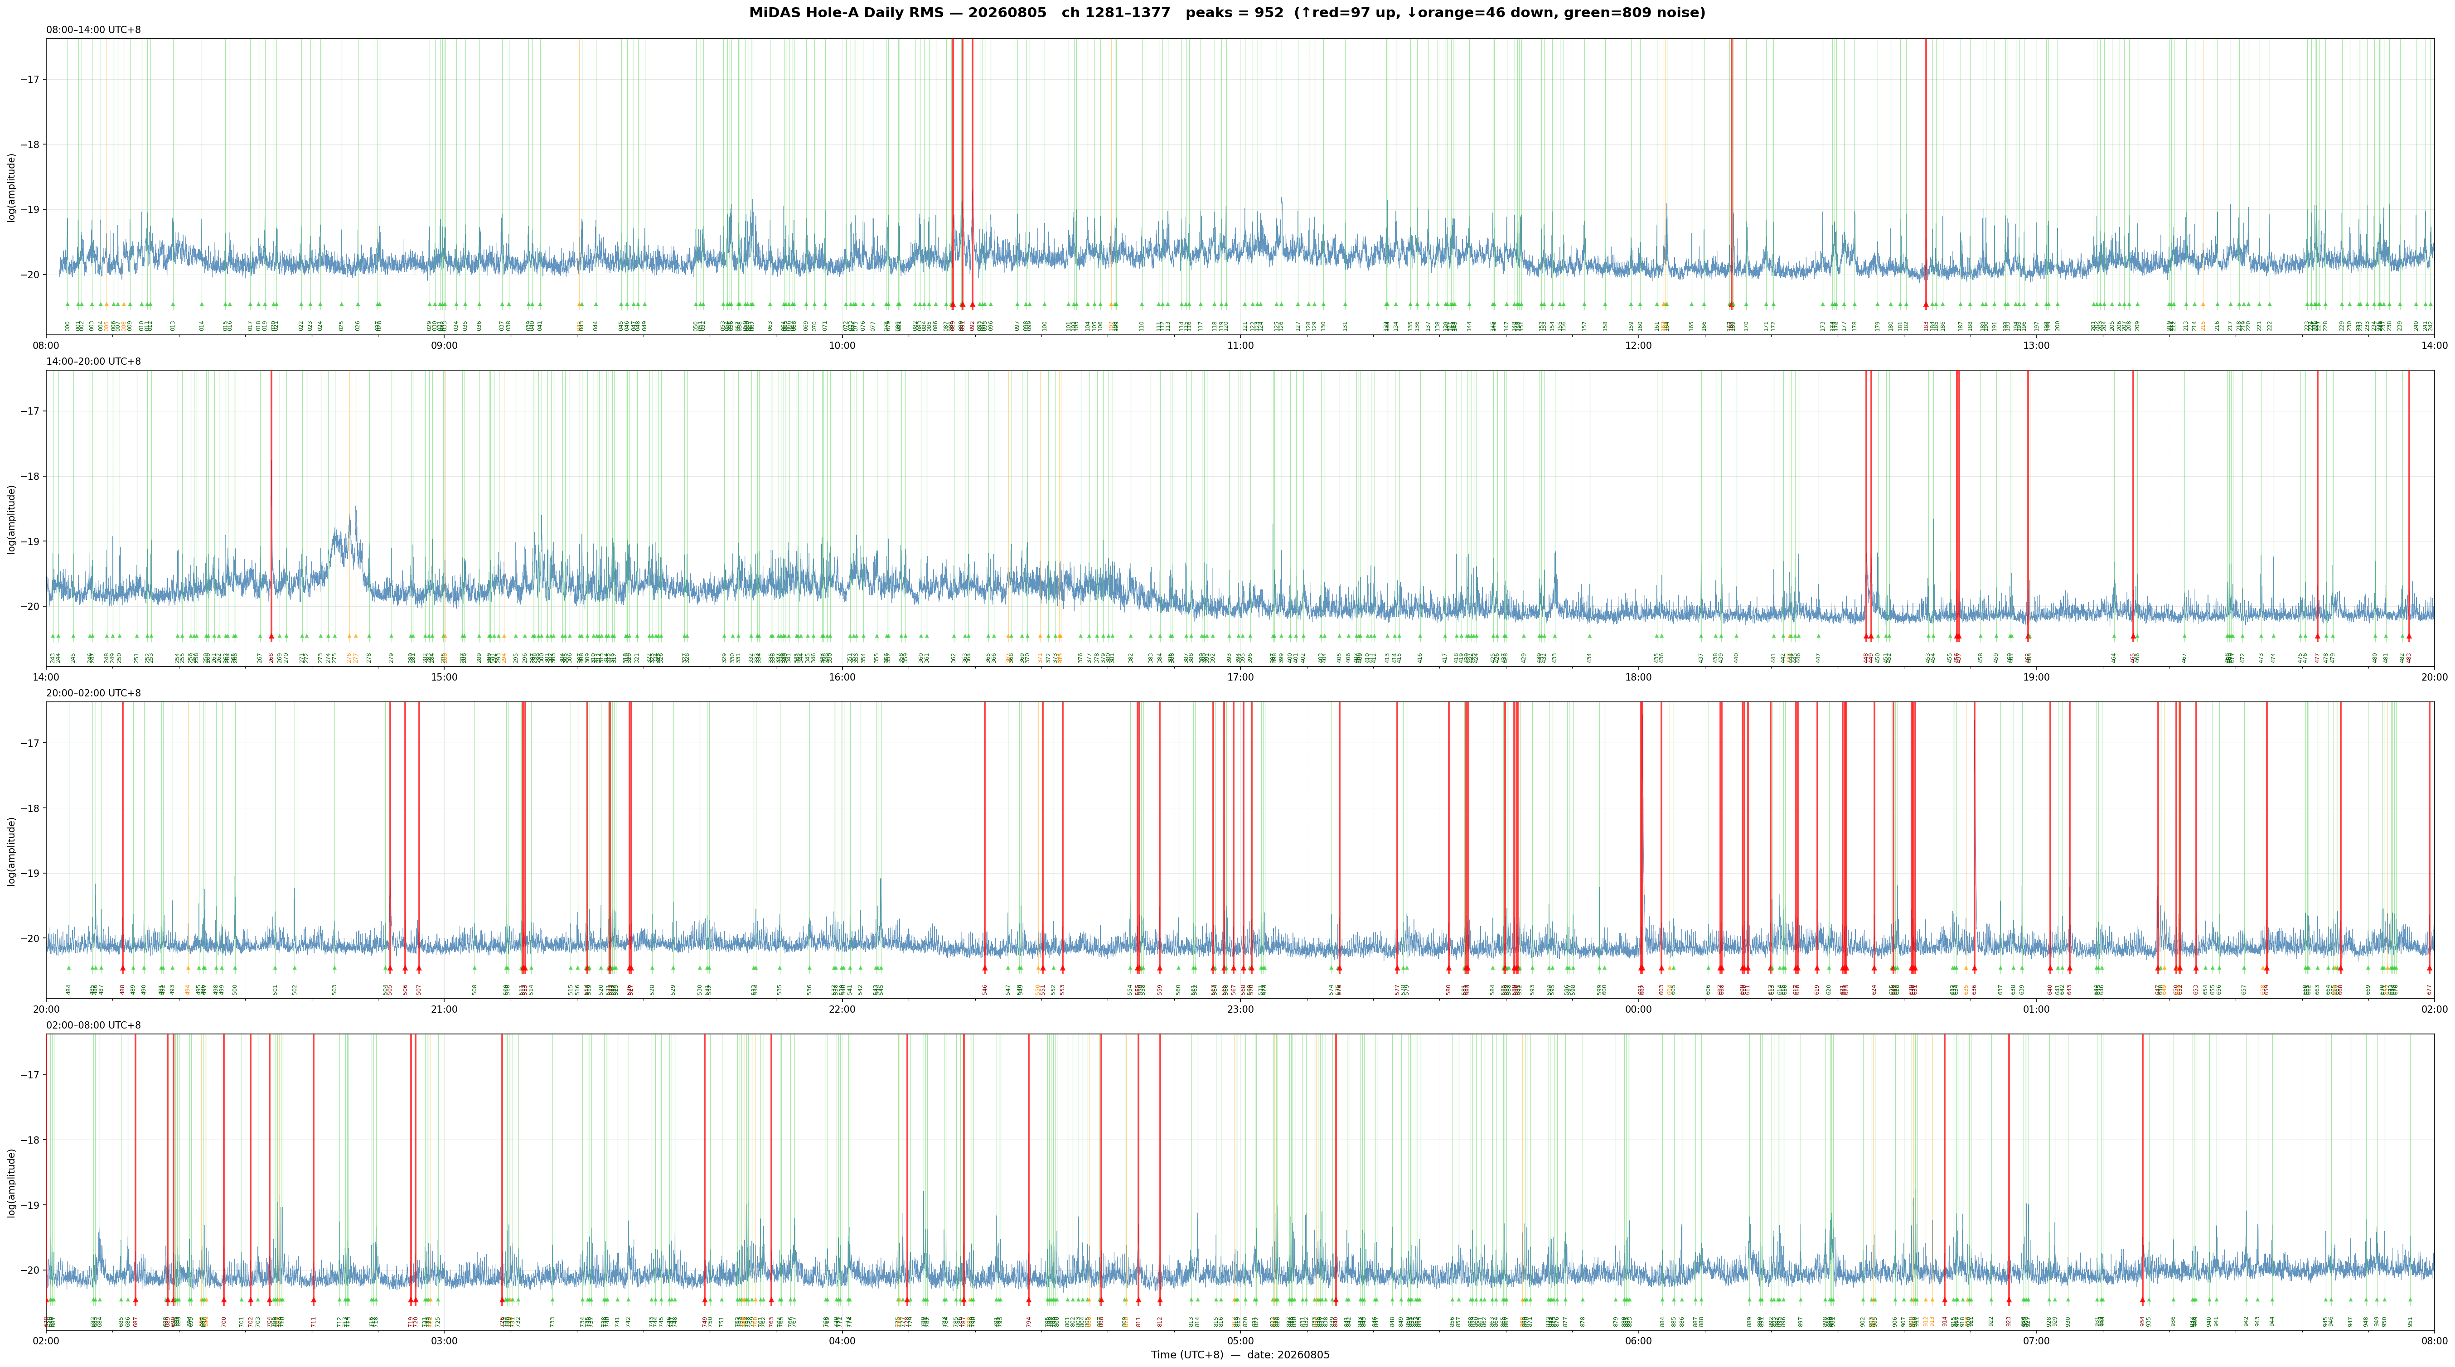Screen dimensions: 2455x1367
Task: Click the 17:00 time tick label
Action: pyautogui.click(x=1240, y=677)
